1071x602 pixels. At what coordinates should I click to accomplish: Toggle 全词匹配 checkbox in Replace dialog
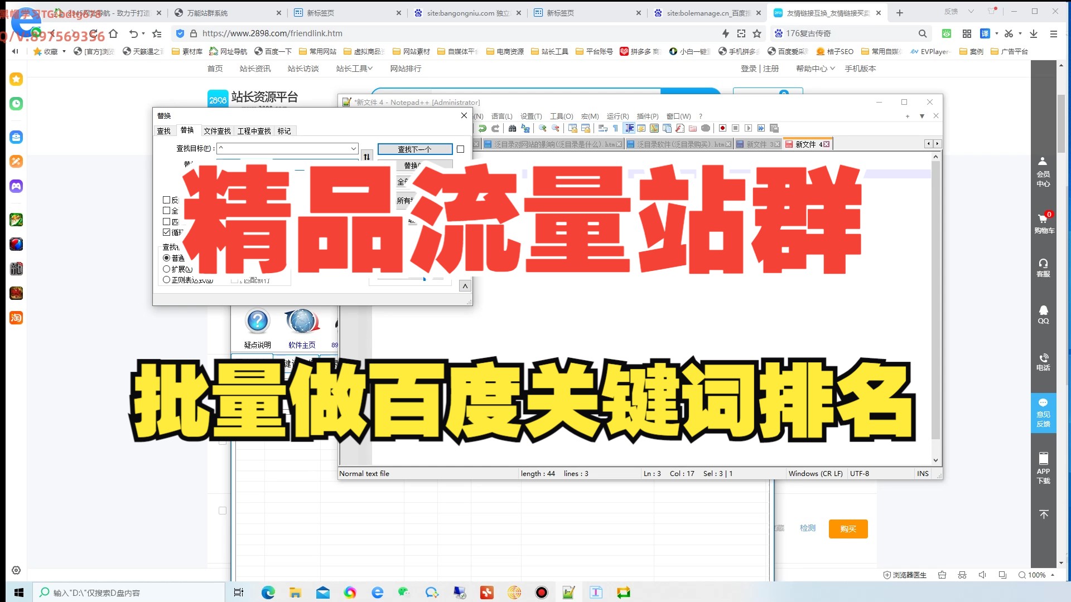pyautogui.click(x=166, y=210)
